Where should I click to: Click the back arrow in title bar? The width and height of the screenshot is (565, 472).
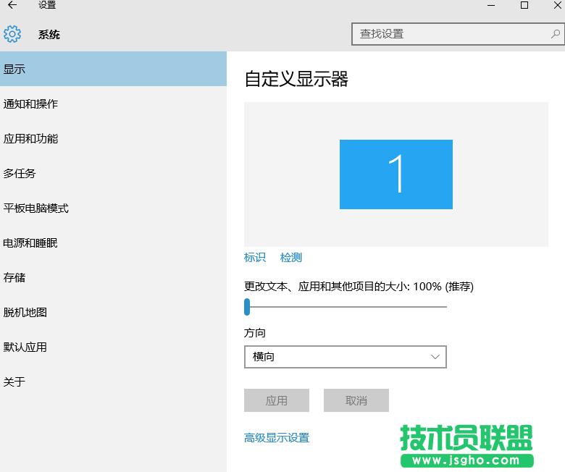12,6
